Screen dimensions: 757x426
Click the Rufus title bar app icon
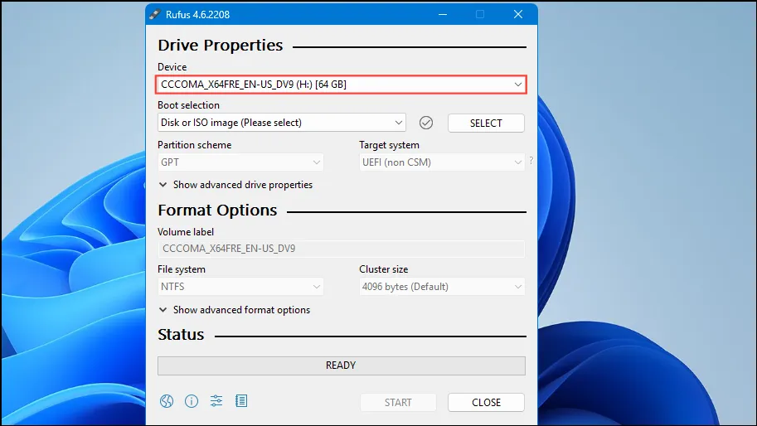(154, 14)
